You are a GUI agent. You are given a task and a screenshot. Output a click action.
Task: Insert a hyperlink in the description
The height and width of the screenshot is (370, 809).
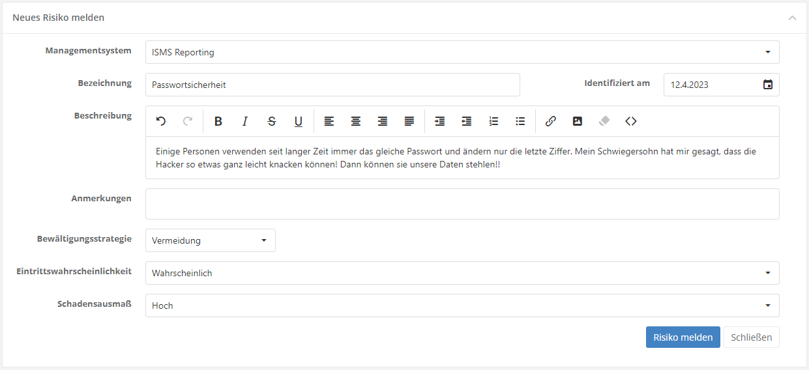pyautogui.click(x=551, y=121)
